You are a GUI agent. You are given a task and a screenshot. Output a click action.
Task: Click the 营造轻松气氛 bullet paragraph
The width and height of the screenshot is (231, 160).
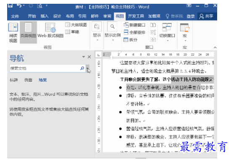(170, 129)
